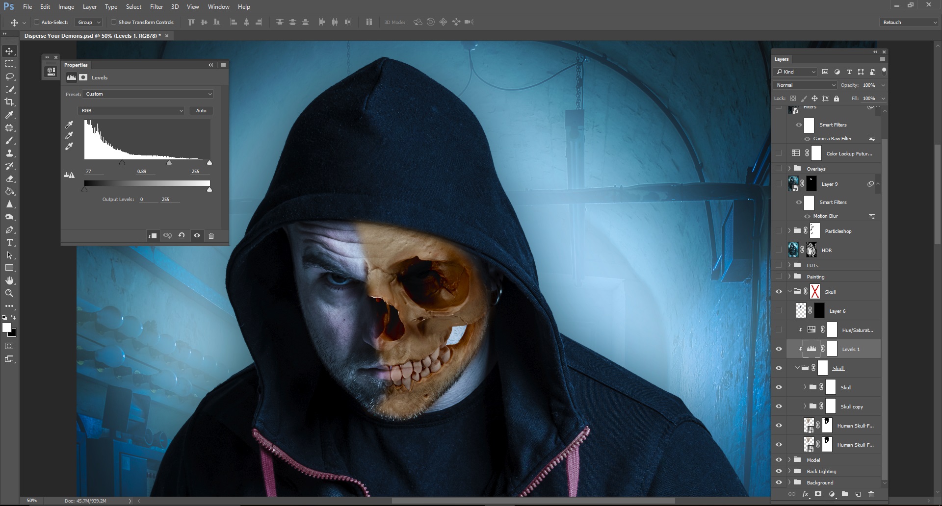Viewport: 942px width, 506px height.
Task: Open the Filter menu
Action: 156,6
